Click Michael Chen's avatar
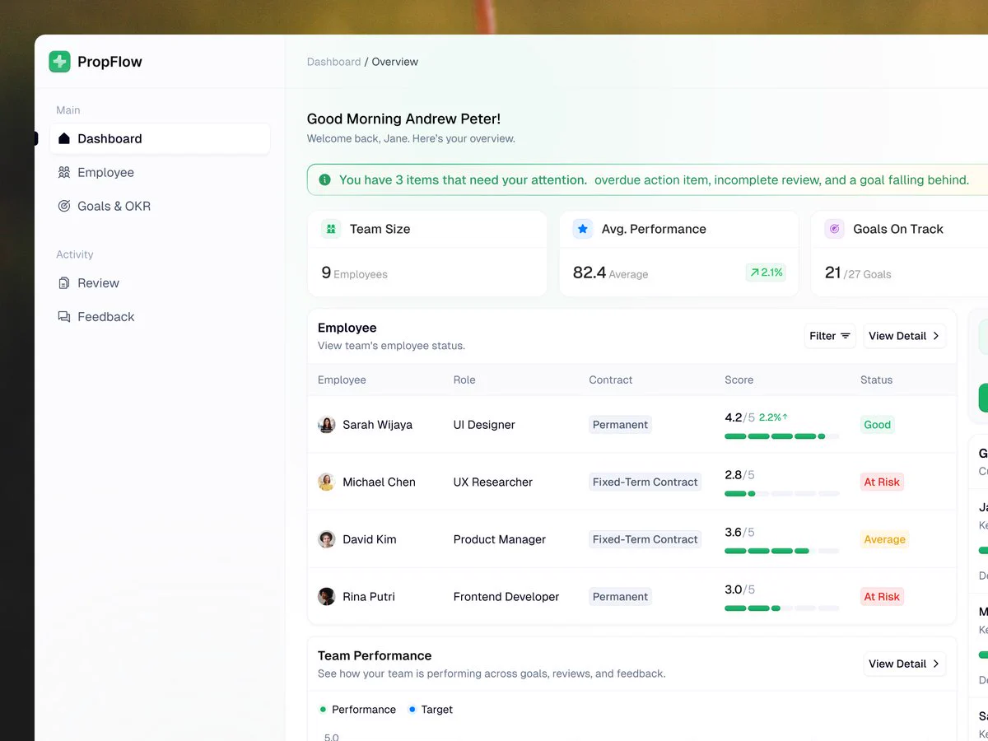Image resolution: width=988 pixels, height=741 pixels. tap(327, 482)
